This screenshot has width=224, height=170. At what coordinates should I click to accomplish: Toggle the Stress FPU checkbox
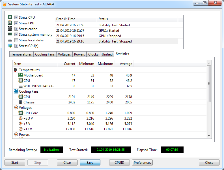pyautogui.click(x=16, y=23)
